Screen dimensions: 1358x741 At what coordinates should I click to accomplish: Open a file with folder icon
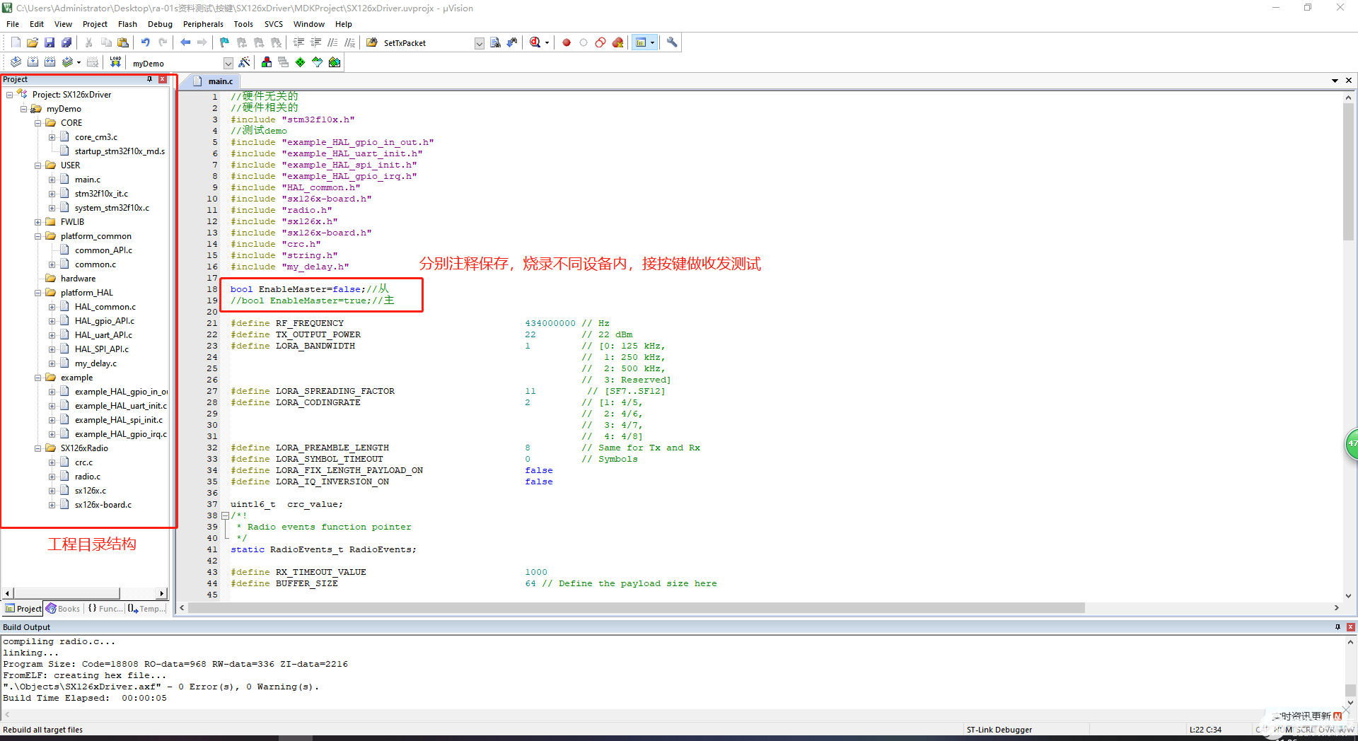coord(33,42)
